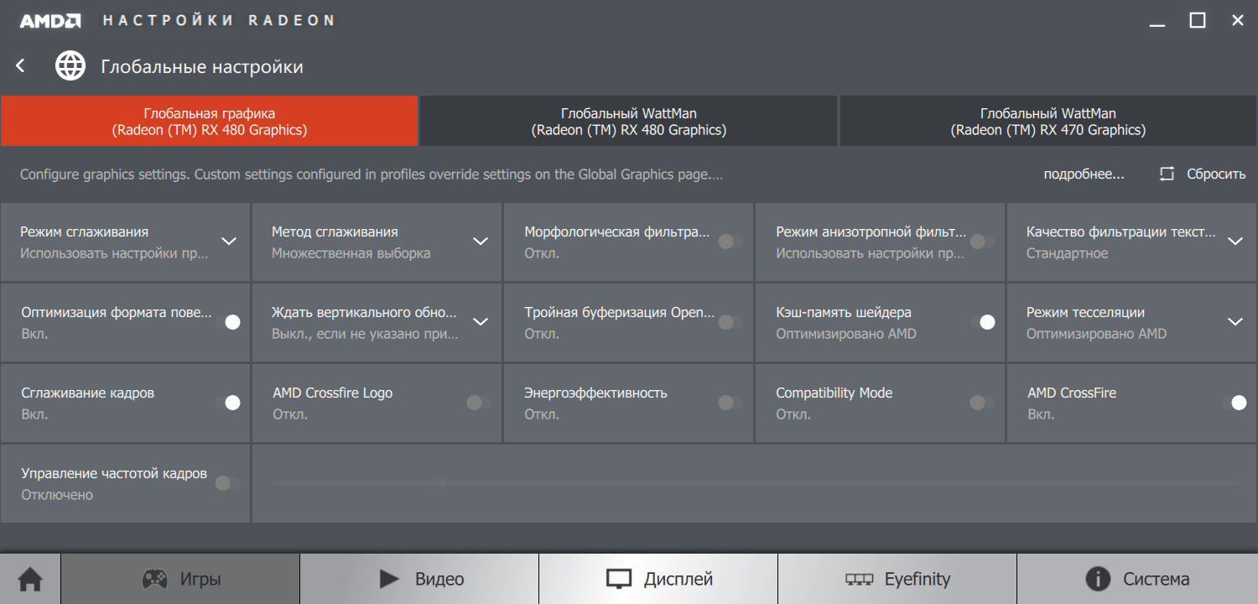Image resolution: width=1258 pixels, height=604 pixels.
Task: Click the multi-display Eyefinity icon
Action: pos(860,579)
